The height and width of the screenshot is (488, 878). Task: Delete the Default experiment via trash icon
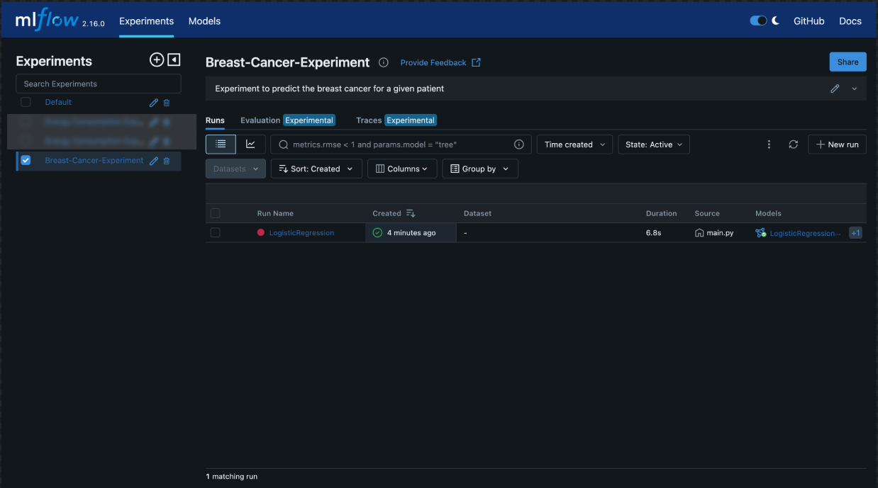pos(167,103)
